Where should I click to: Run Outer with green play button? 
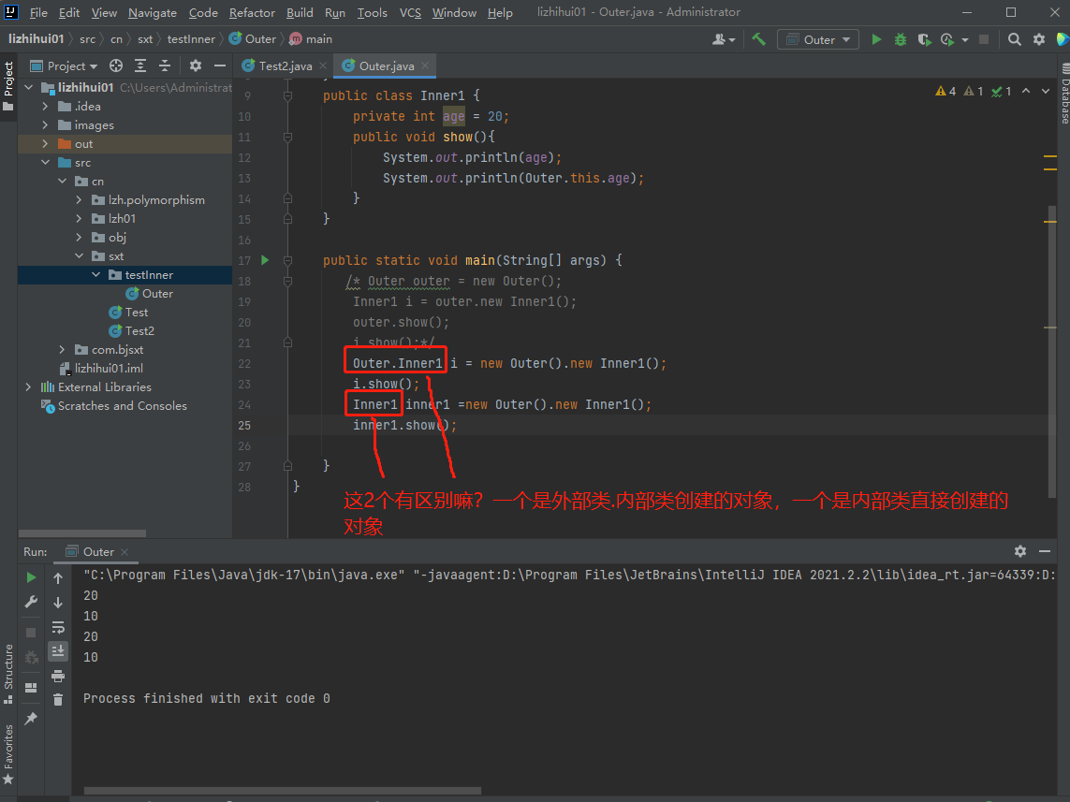(x=876, y=39)
